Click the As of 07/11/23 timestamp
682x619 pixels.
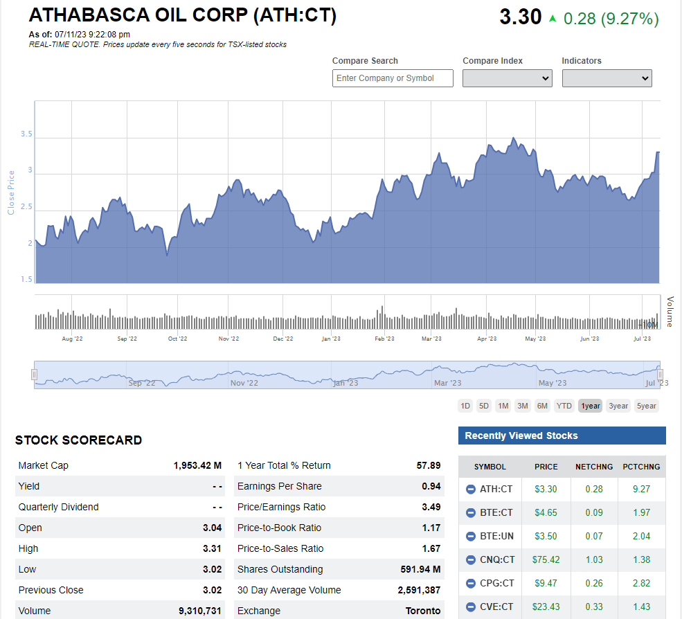pyautogui.click(x=79, y=35)
